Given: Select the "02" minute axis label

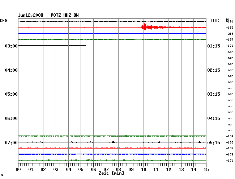Looking at the screenshot, I should click(x=43, y=170).
